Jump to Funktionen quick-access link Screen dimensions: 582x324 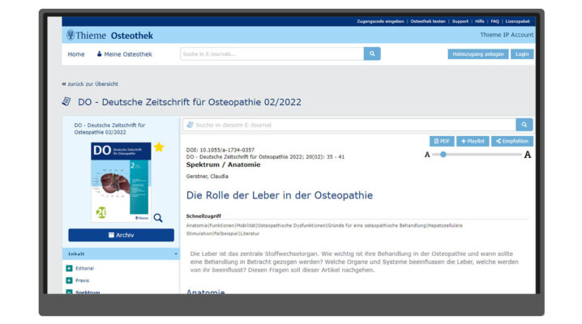(221, 225)
